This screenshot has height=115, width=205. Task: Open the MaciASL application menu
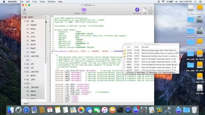tap(12, 2)
